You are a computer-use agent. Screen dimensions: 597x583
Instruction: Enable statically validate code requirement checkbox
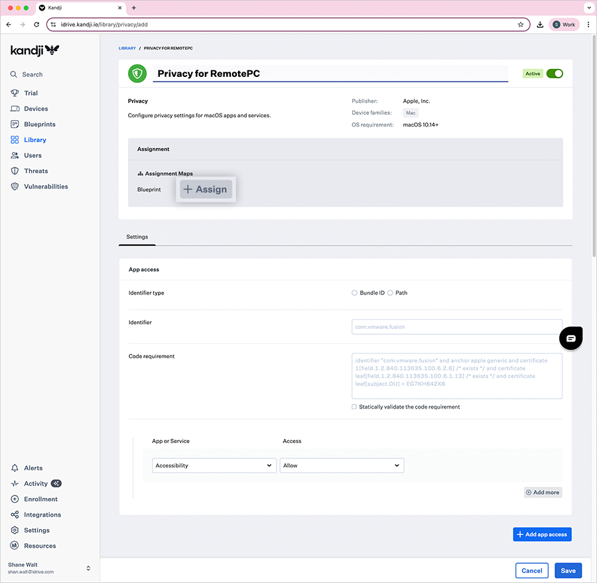[354, 407]
